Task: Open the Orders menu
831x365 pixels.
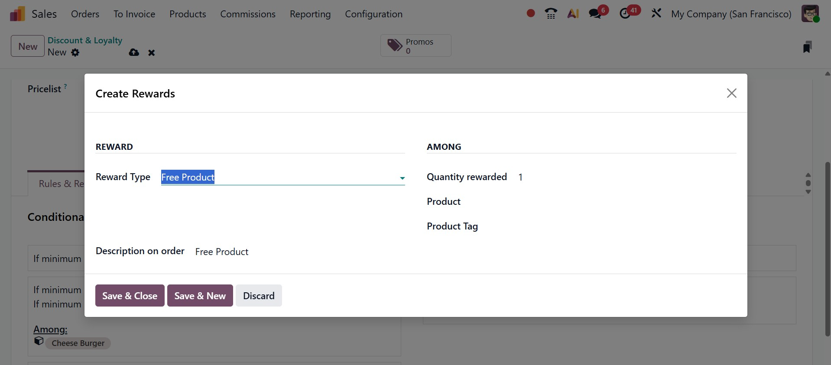Action: pyautogui.click(x=85, y=14)
